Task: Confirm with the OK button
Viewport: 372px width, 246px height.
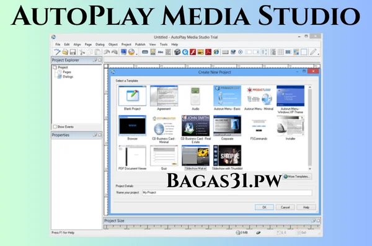Action: click(264, 208)
